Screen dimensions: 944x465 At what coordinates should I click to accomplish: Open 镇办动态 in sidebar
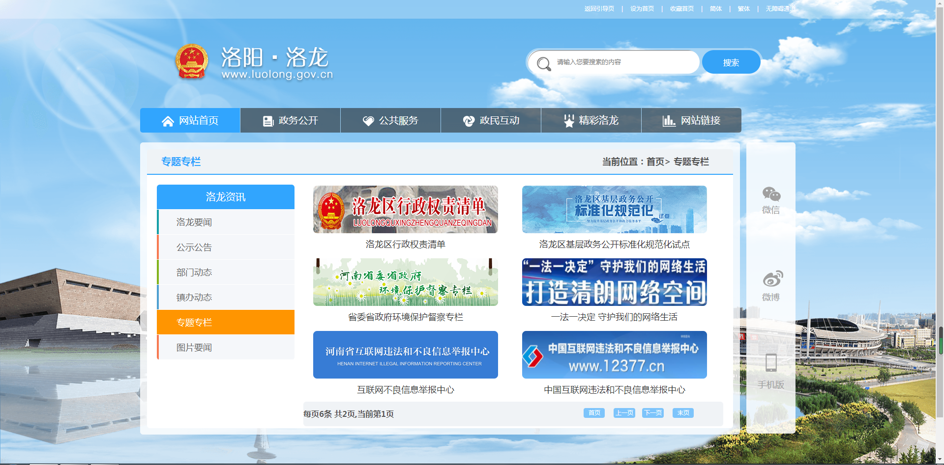[x=226, y=297]
